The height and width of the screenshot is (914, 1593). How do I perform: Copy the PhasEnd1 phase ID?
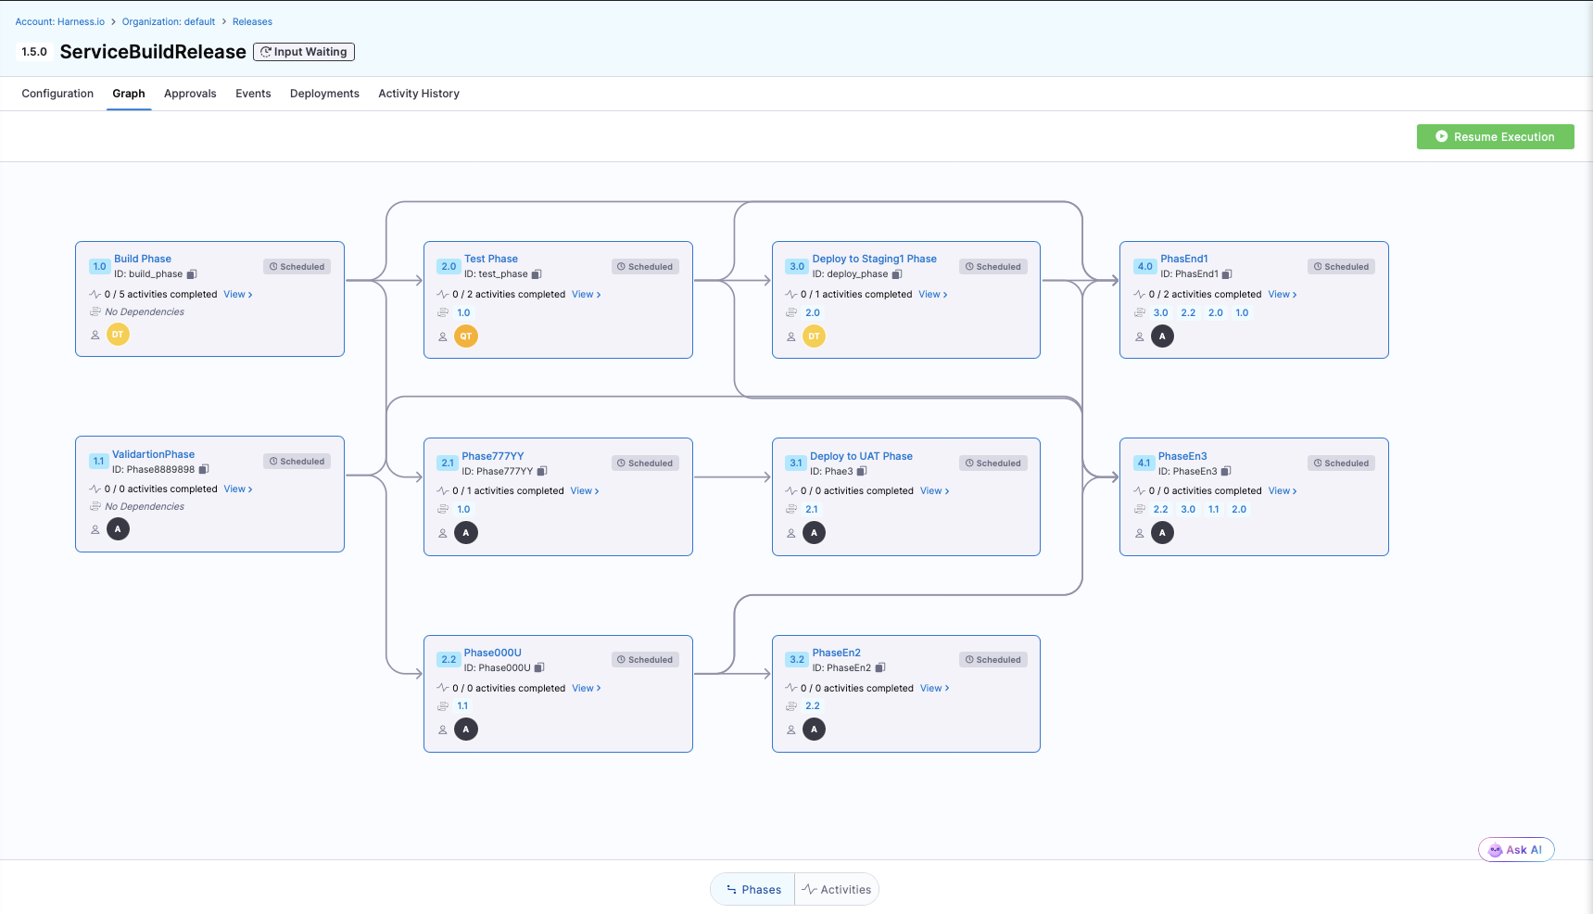pos(1227,274)
